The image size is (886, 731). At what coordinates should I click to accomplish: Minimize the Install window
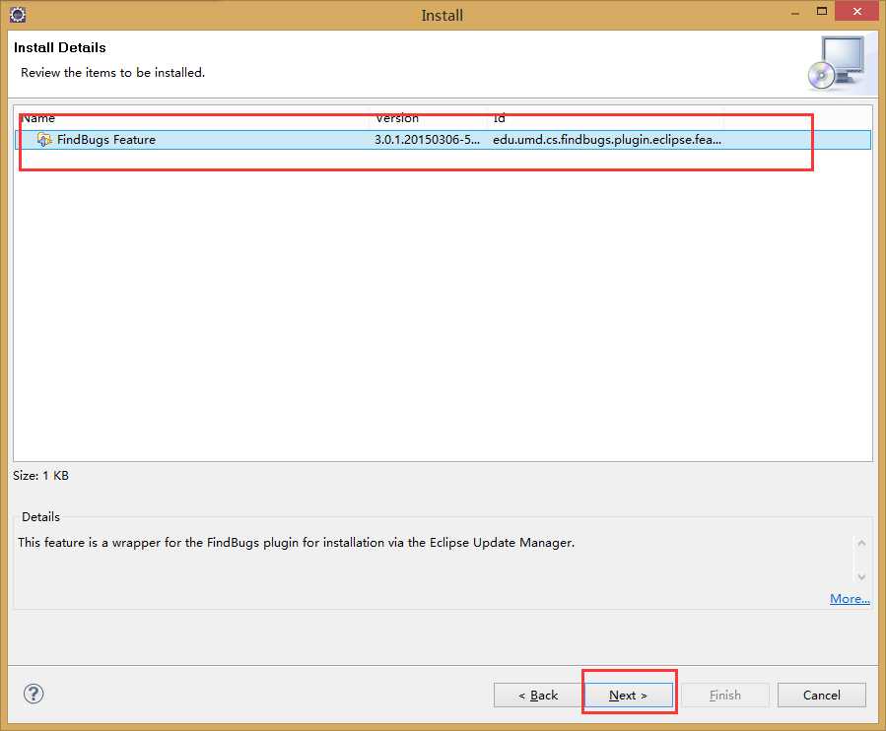click(x=795, y=13)
